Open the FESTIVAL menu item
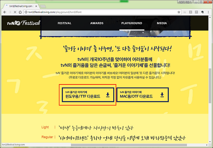Screen dimensions: 213x148 (64, 23)
